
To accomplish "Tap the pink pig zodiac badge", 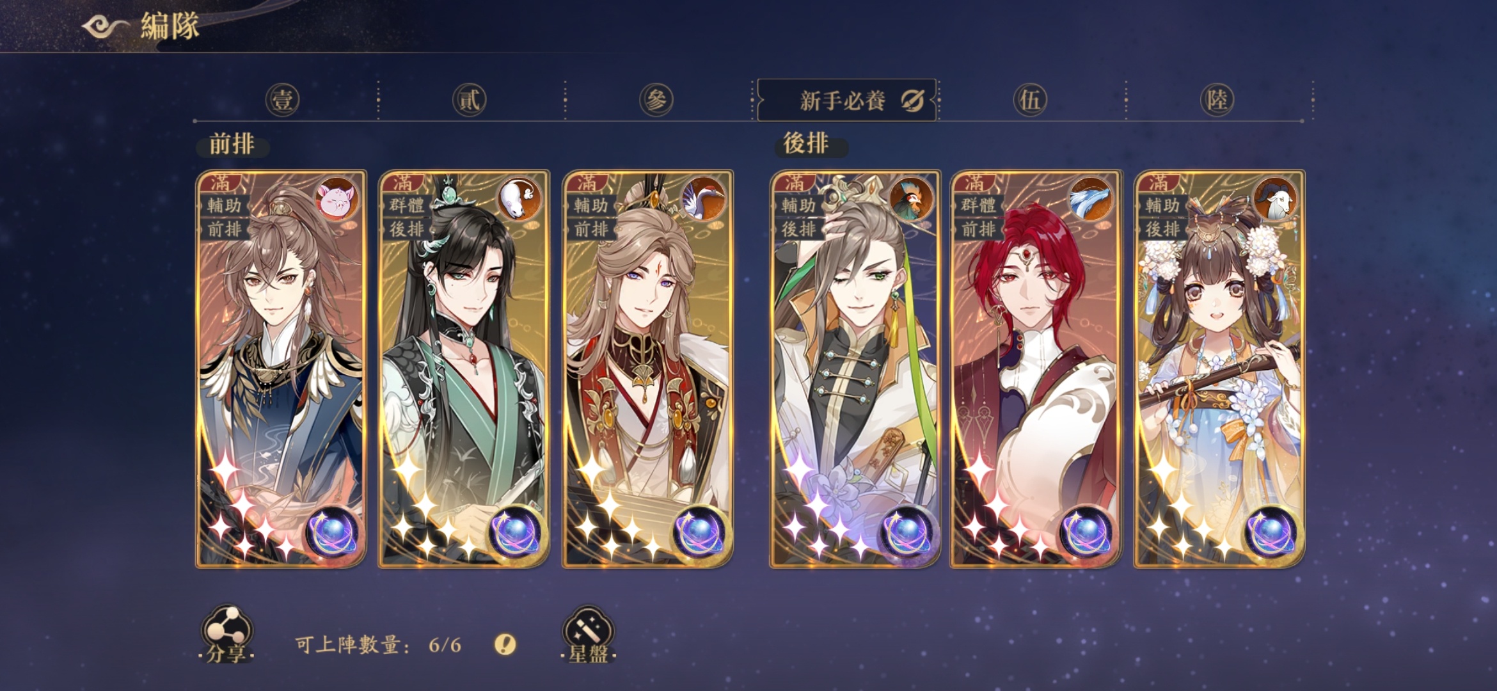I will coord(337,199).
